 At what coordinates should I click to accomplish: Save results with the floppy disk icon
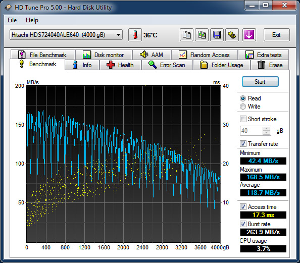pyautogui.click(x=217, y=35)
